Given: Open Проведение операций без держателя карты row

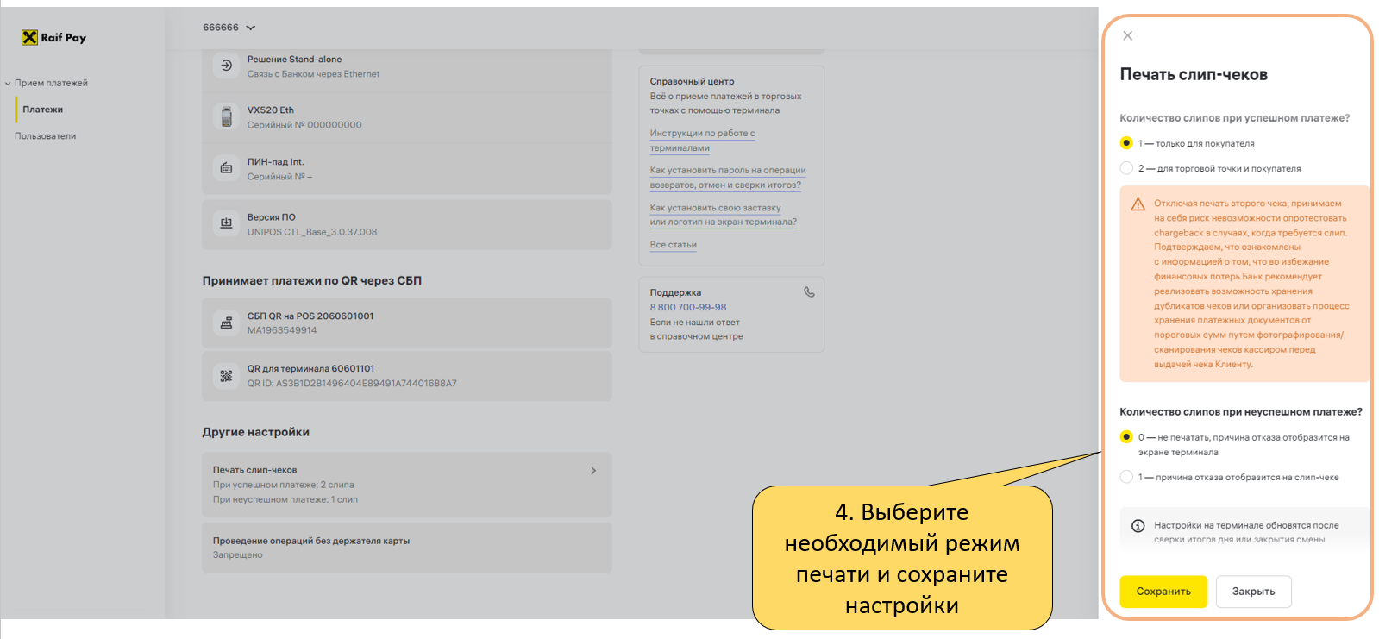Looking at the screenshot, I should click(407, 548).
